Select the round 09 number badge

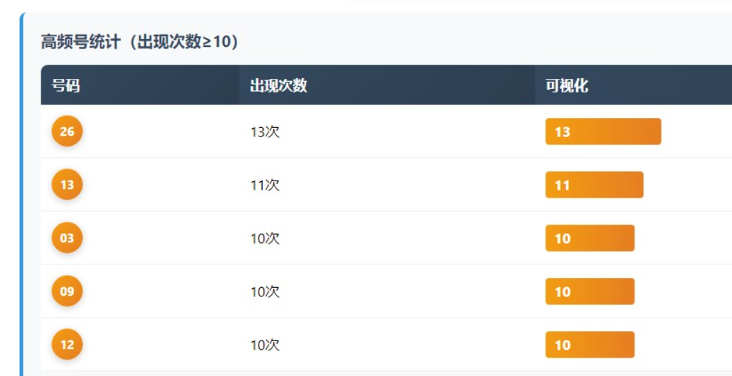67,291
